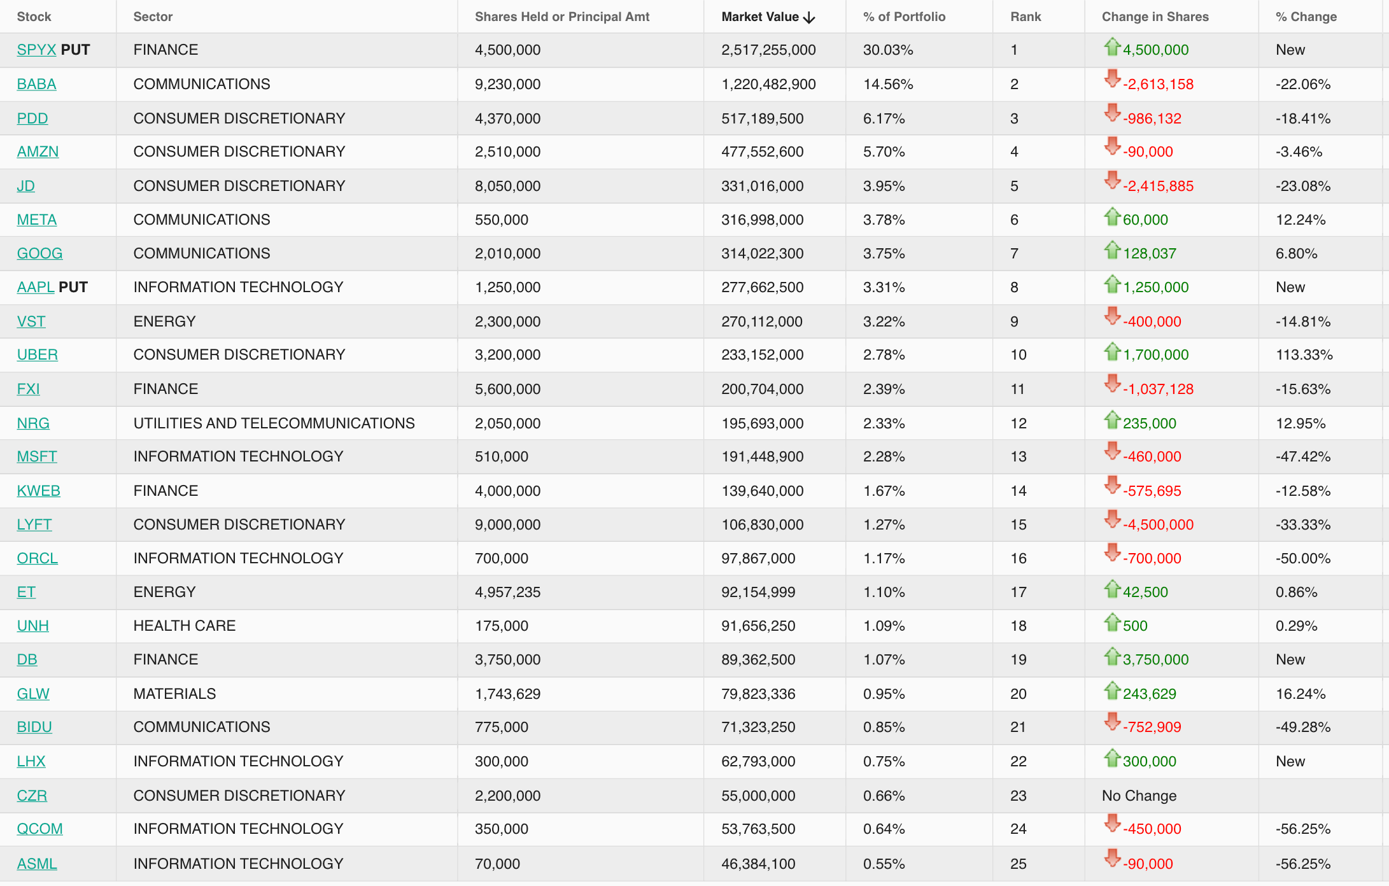Screen dimensions: 1389x886
Task: Click red down arrow in ASML row
Action: click(1112, 859)
